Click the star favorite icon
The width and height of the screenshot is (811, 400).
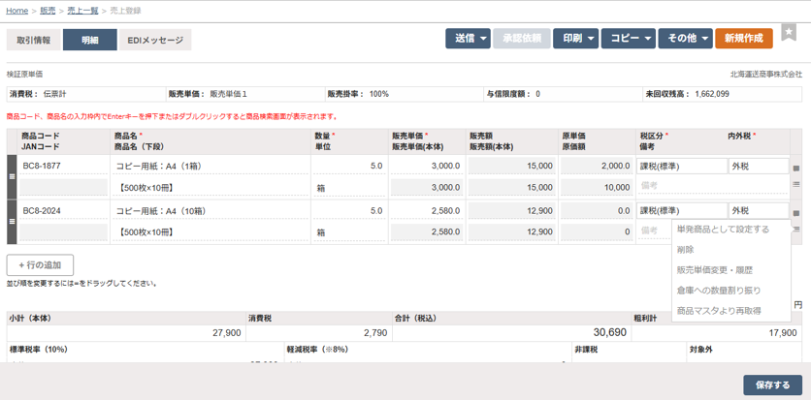point(789,33)
